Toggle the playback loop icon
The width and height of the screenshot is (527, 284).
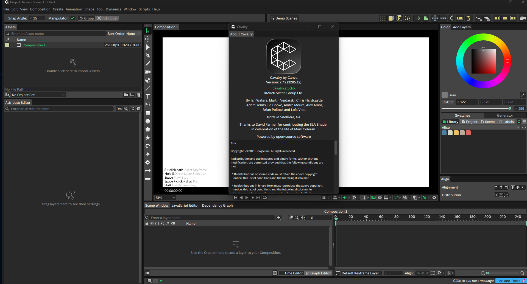[265, 198]
